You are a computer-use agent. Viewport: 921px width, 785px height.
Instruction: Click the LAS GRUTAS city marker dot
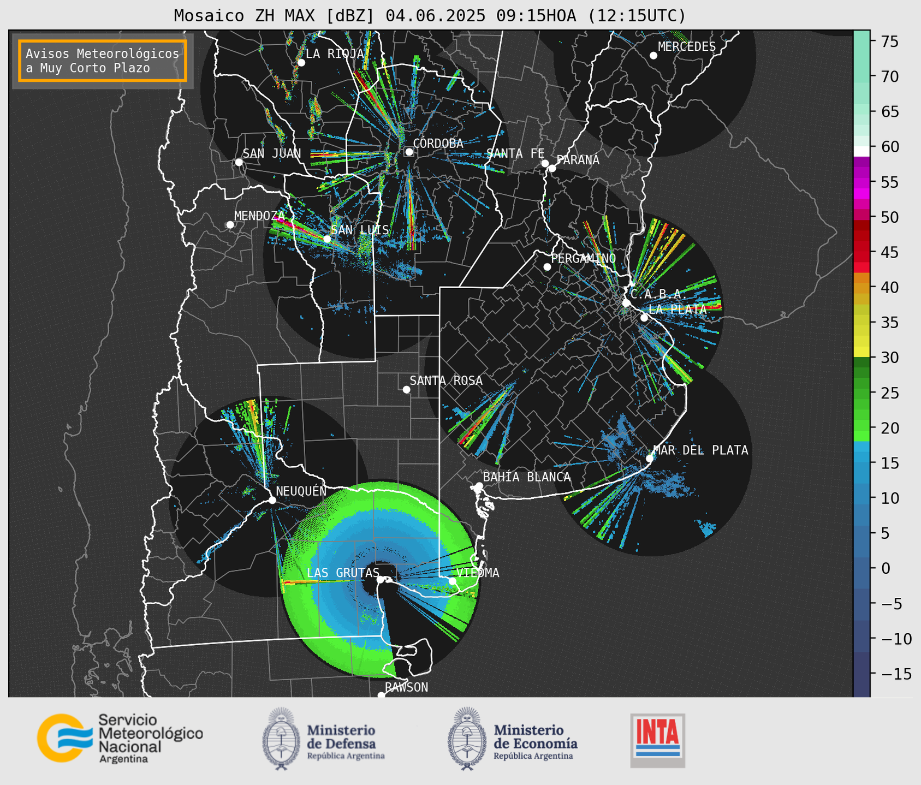(381, 580)
